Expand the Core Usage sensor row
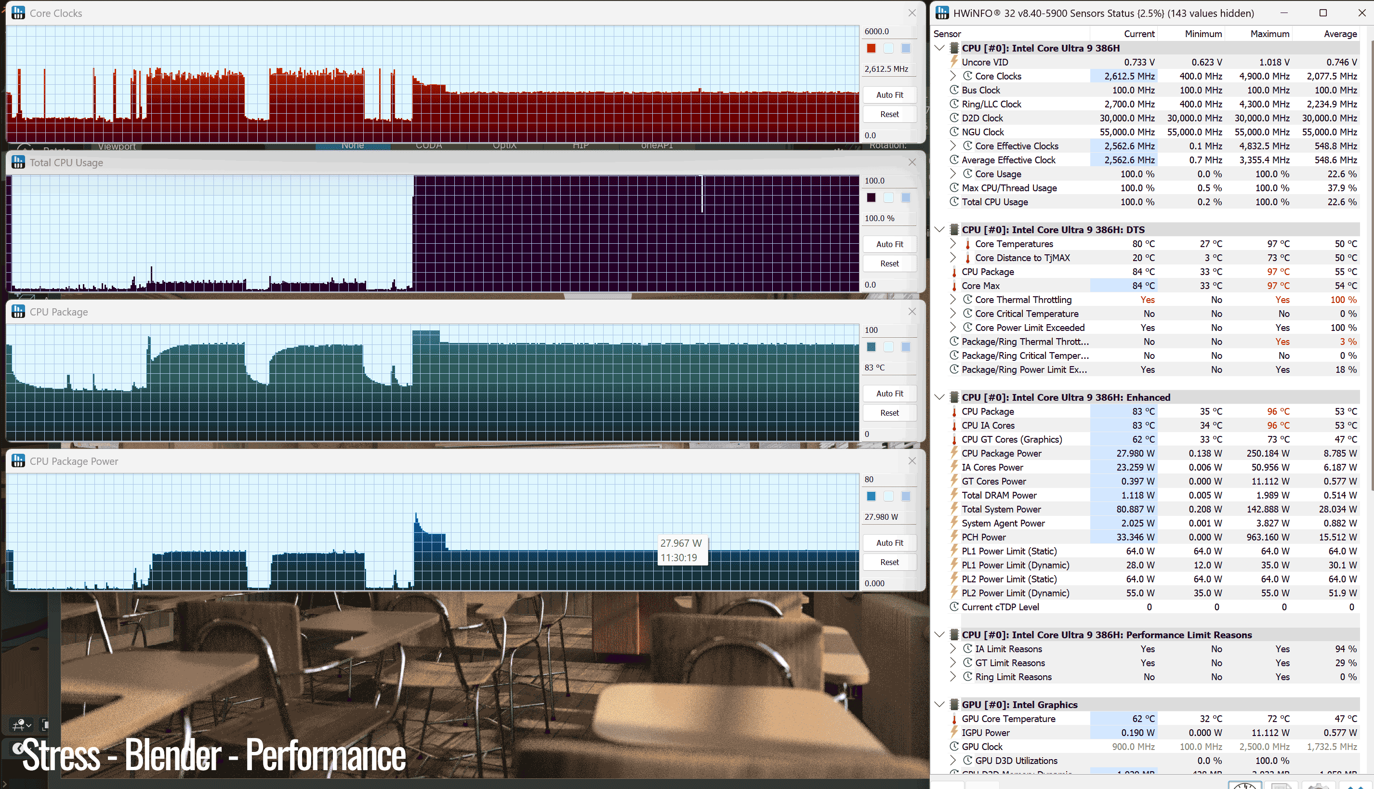The image size is (1374, 789). pyautogui.click(x=953, y=174)
